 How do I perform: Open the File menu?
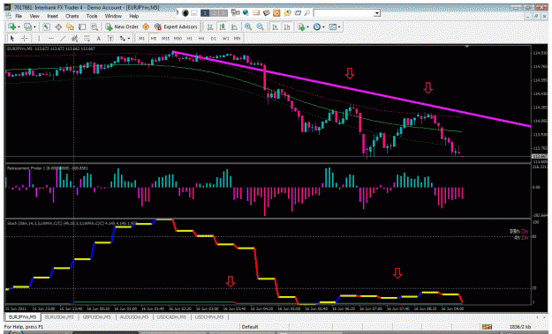pyautogui.click(x=19, y=16)
